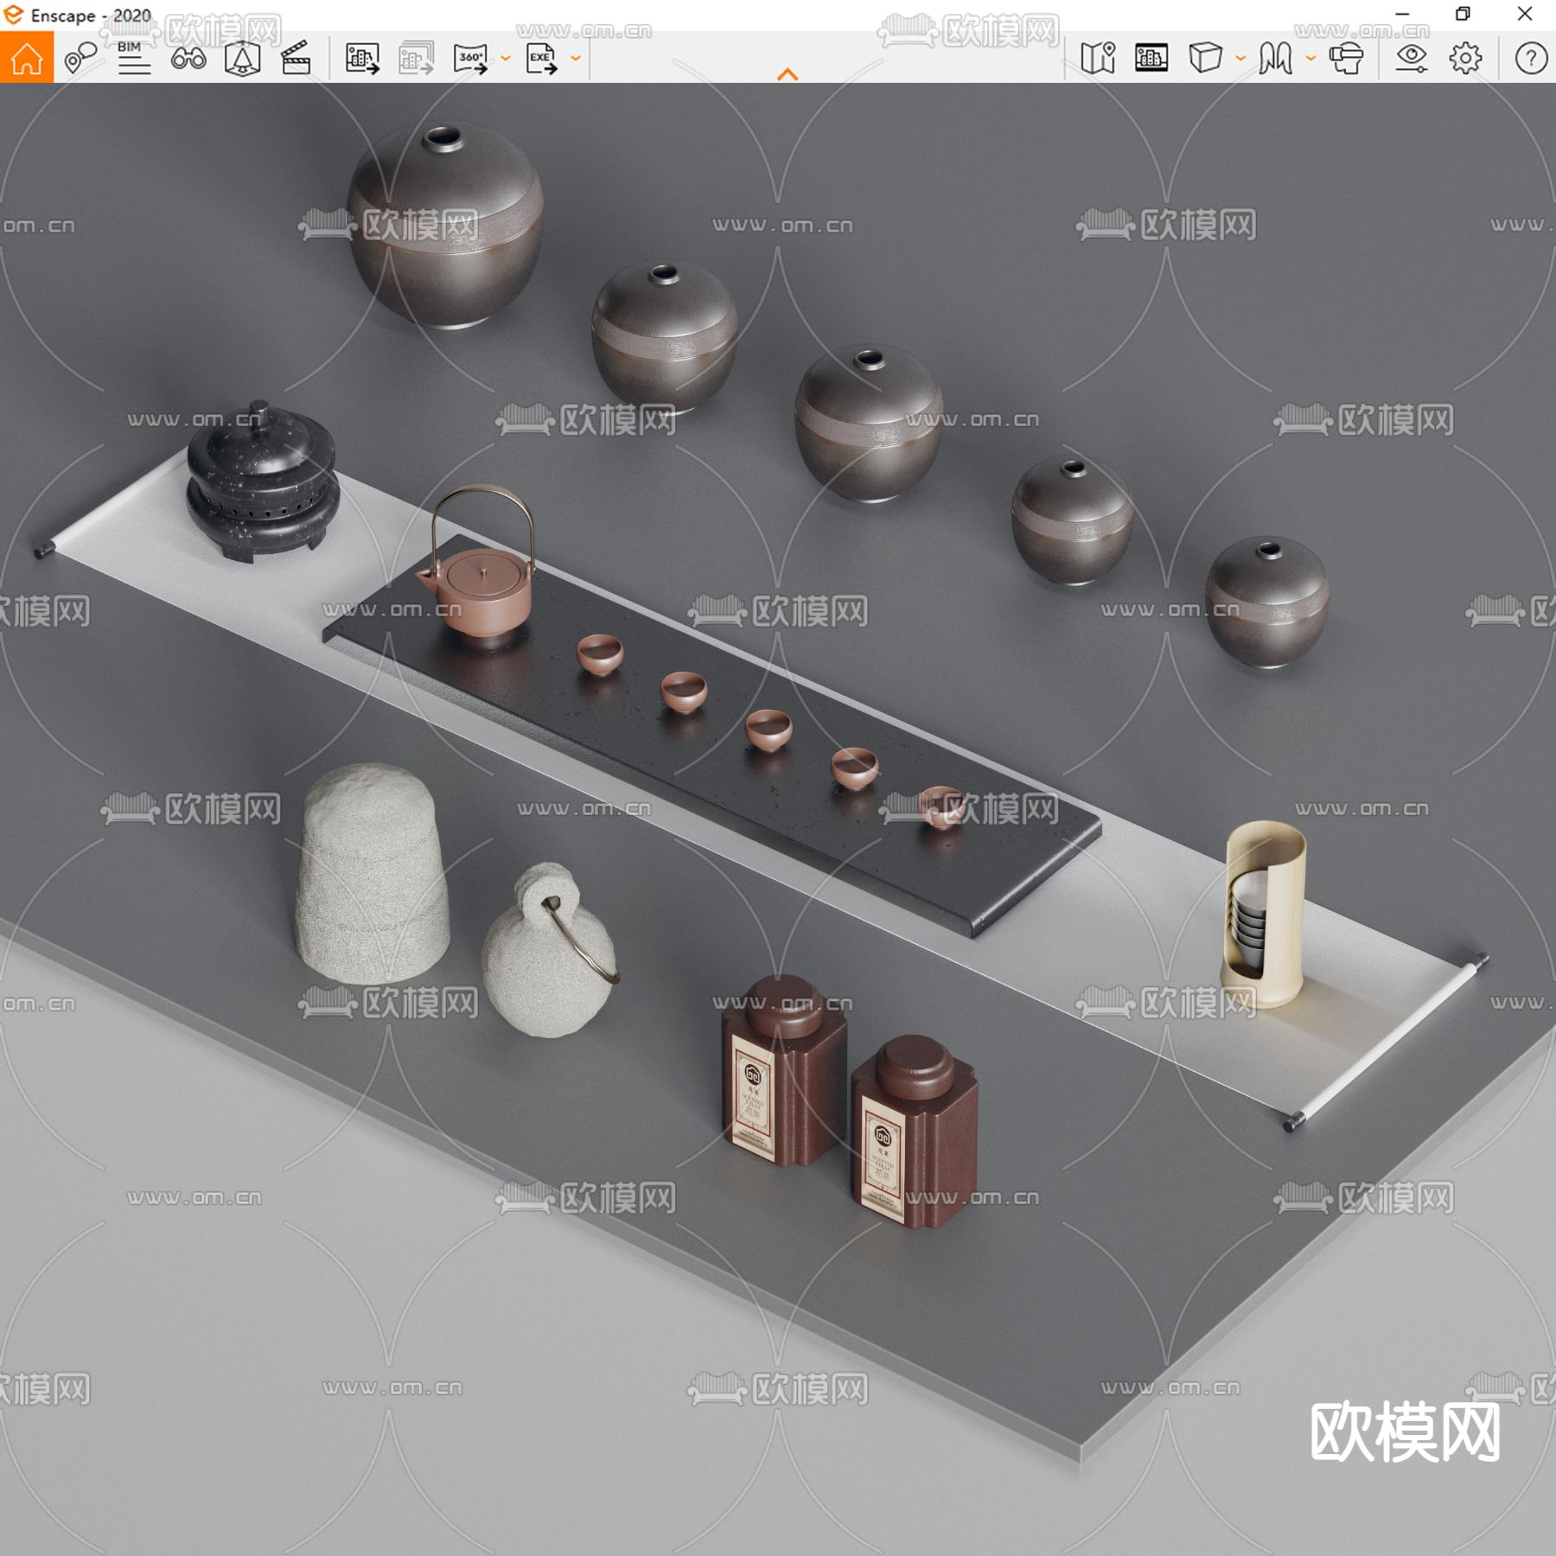Enable VR headset mode
Viewport: 1556px width, 1556px height.
coord(1345,59)
